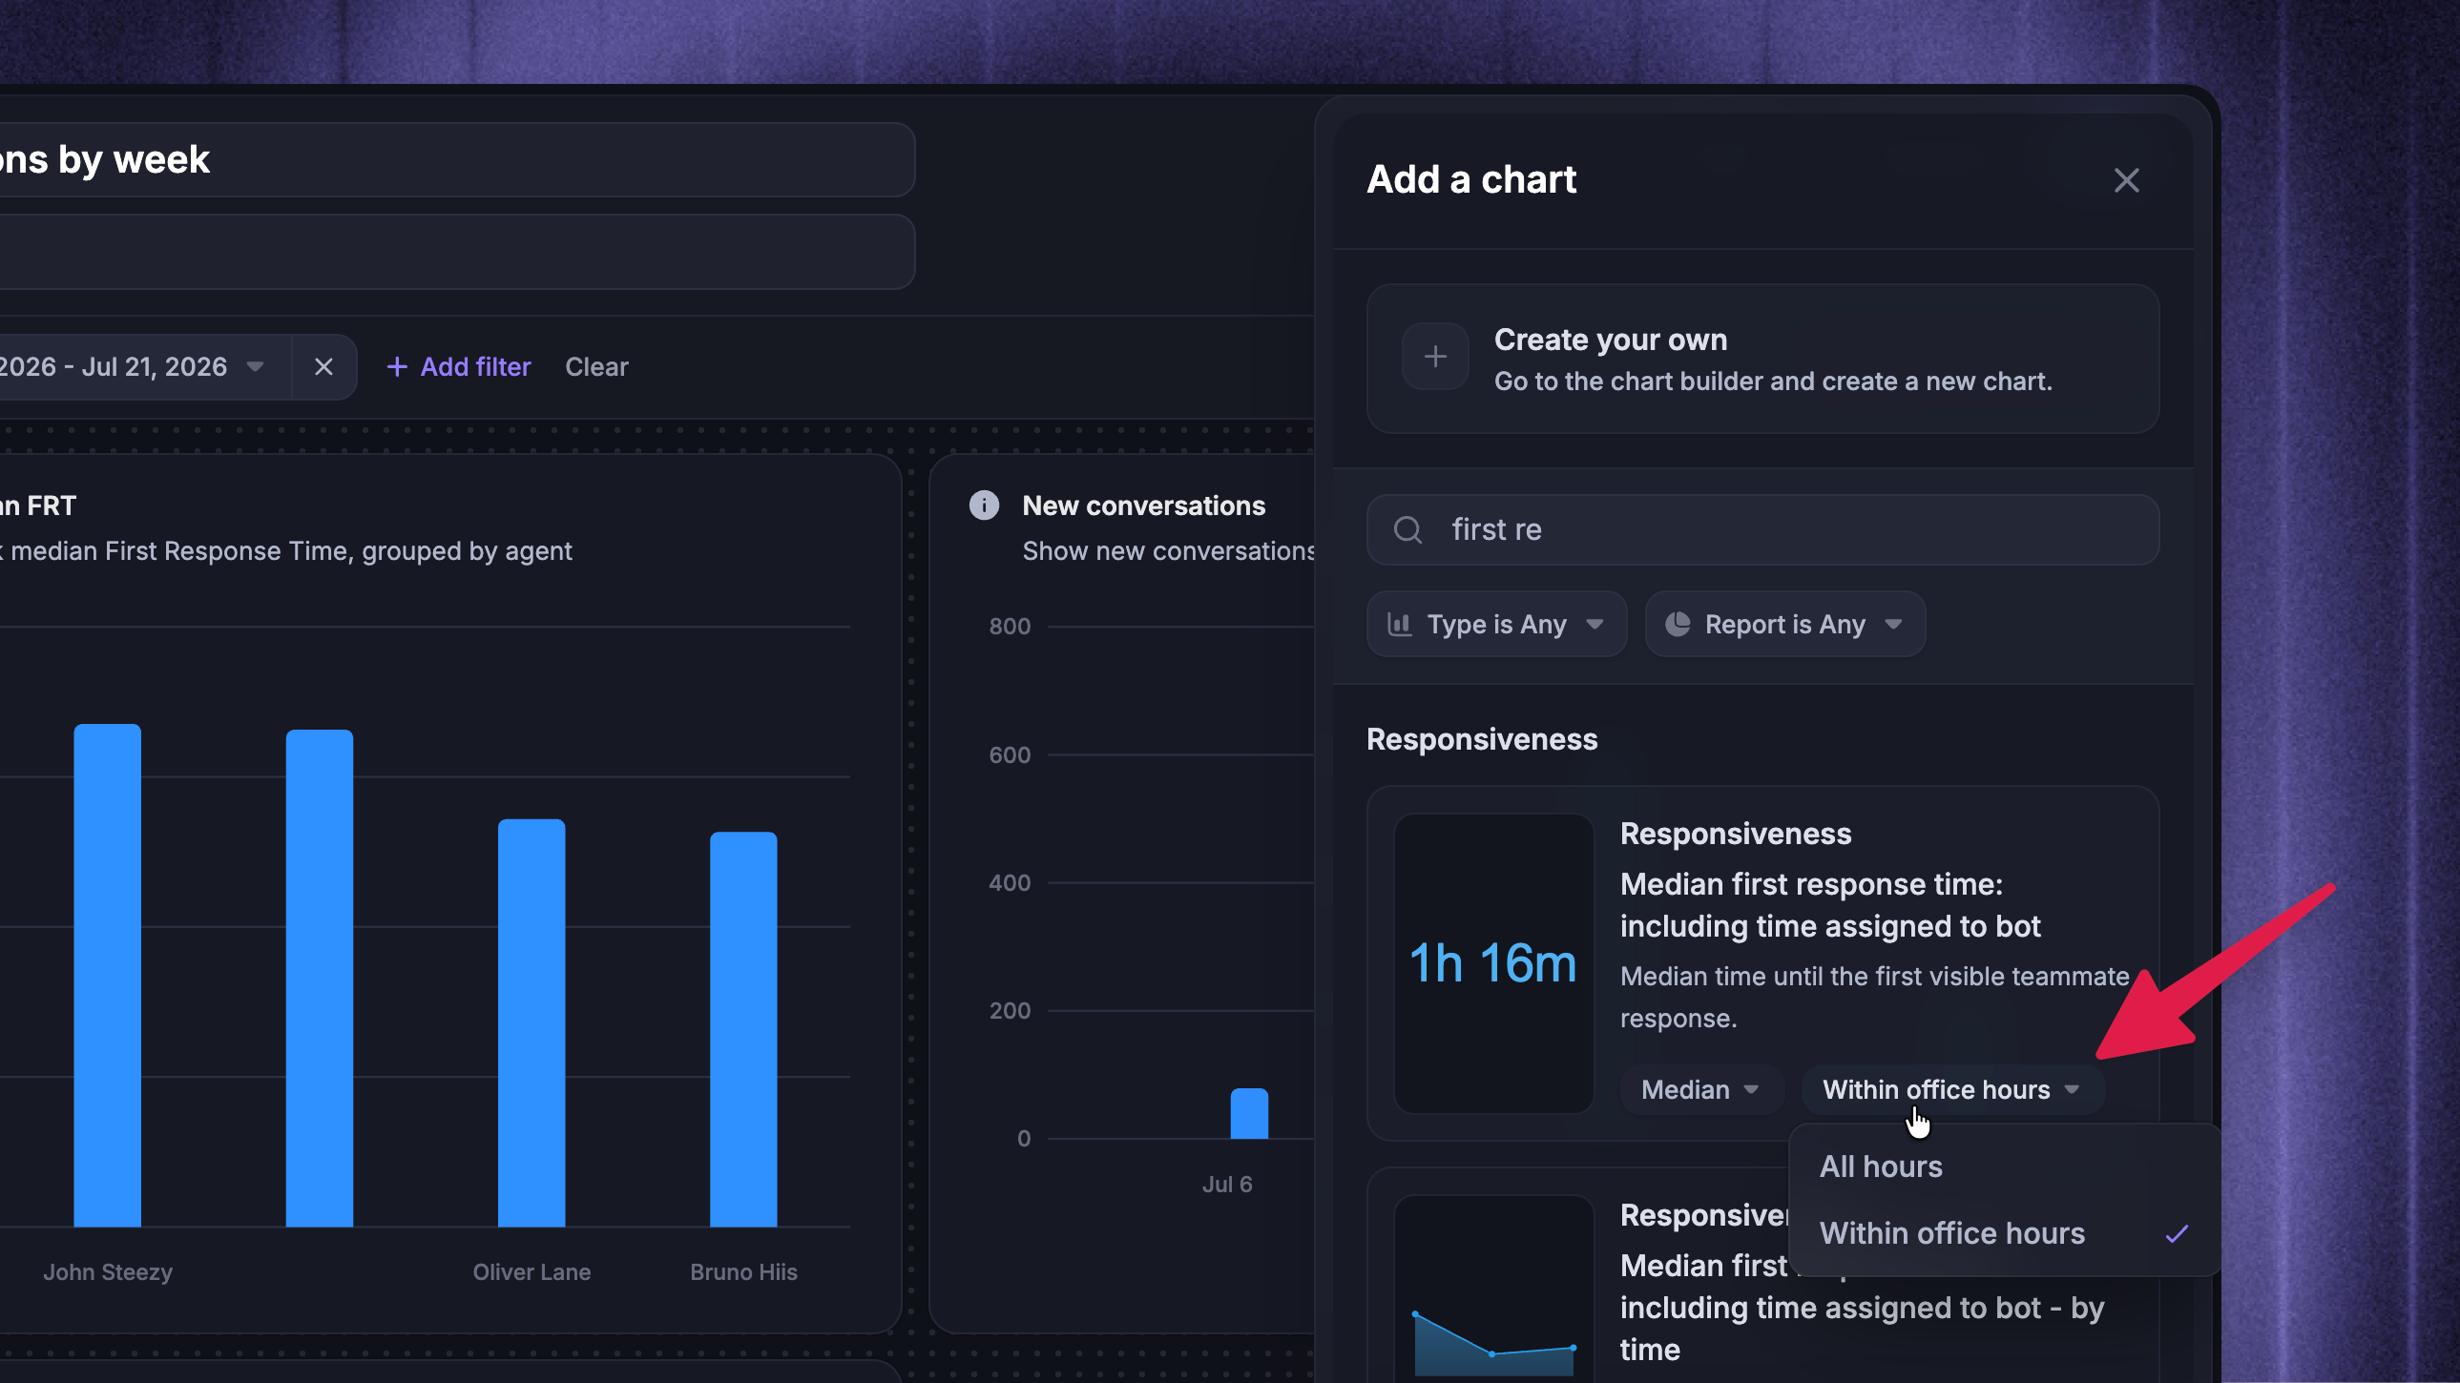Toggle the Within office hours dropdown button
The height and width of the screenshot is (1383, 2460).
pyautogui.click(x=1951, y=1090)
